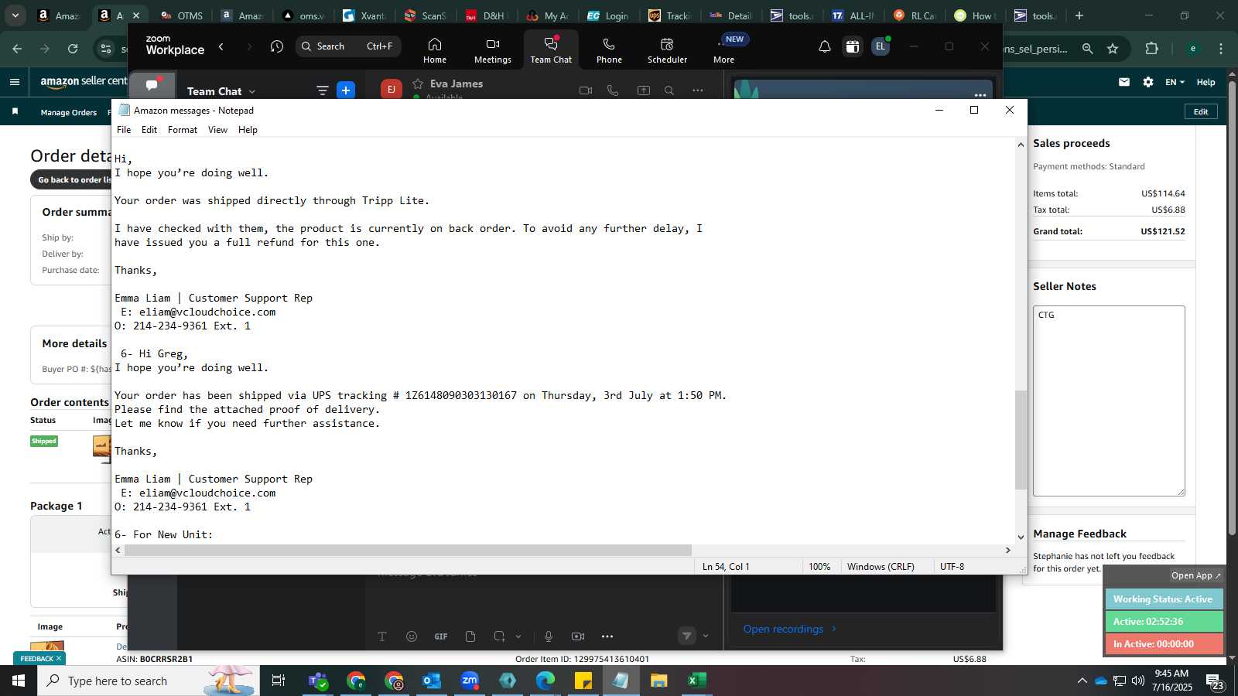This screenshot has height=696, width=1238.
Task: Click the Zoom notifications bell icon
Action: [825, 46]
